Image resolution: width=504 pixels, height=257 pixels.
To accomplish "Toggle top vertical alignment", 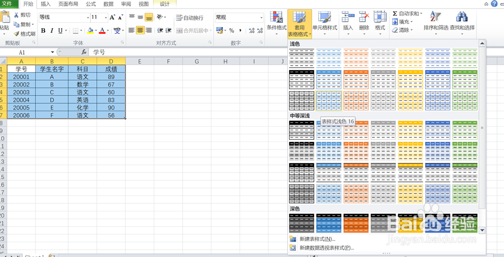I will tap(132, 17).
